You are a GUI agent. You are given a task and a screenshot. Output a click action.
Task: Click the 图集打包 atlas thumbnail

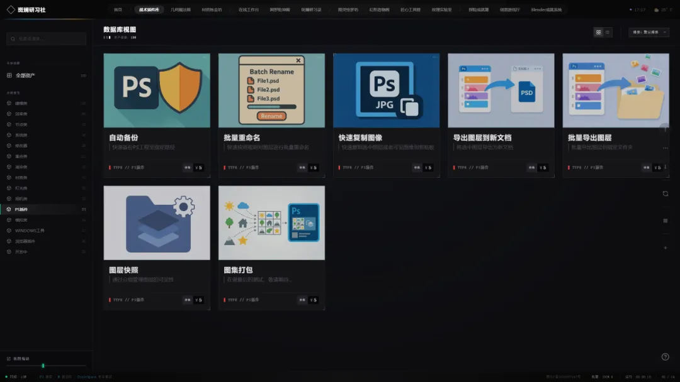271,223
